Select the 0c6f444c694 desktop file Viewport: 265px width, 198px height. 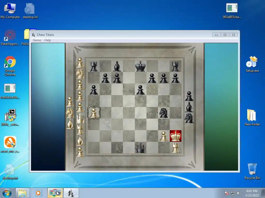point(10,91)
